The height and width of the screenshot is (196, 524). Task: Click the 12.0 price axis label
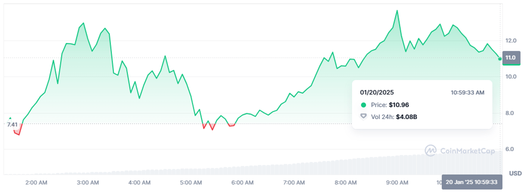[511, 40]
